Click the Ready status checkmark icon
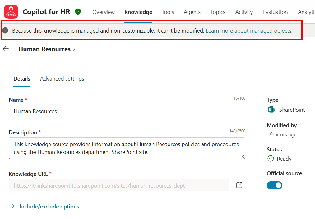The height and width of the screenshot is (219, 315). pos(271,159)
